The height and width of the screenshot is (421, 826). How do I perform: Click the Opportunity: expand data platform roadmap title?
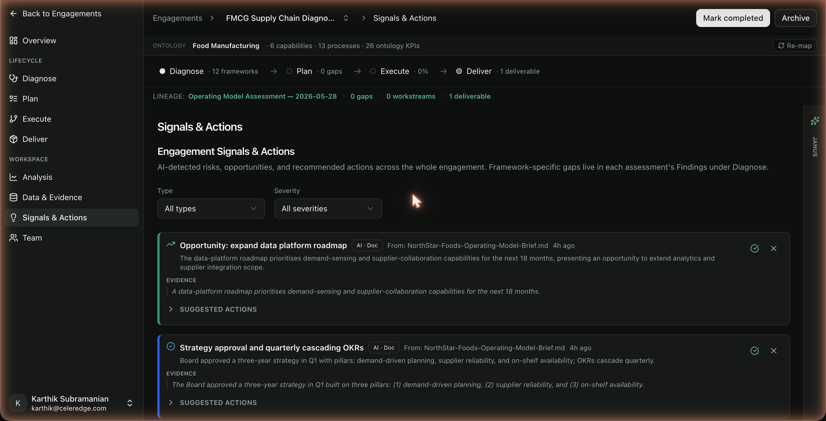pos(263,245)
